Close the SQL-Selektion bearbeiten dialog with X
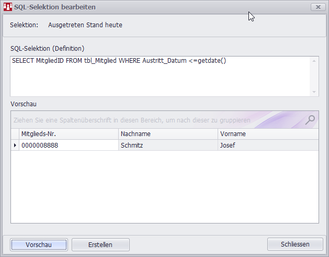The image size is (329, 257). pyautogui.click(x=317, y=7)
